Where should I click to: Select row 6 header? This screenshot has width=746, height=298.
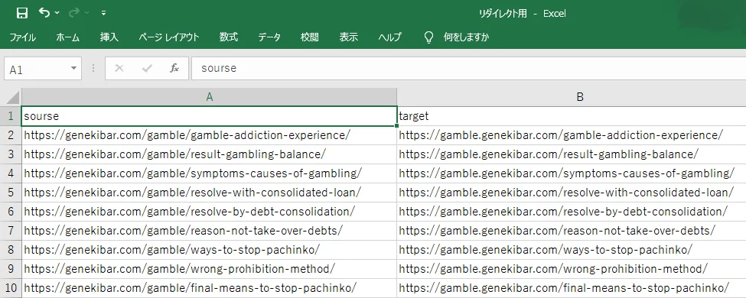pyautogui.click(x=11, y=212)
